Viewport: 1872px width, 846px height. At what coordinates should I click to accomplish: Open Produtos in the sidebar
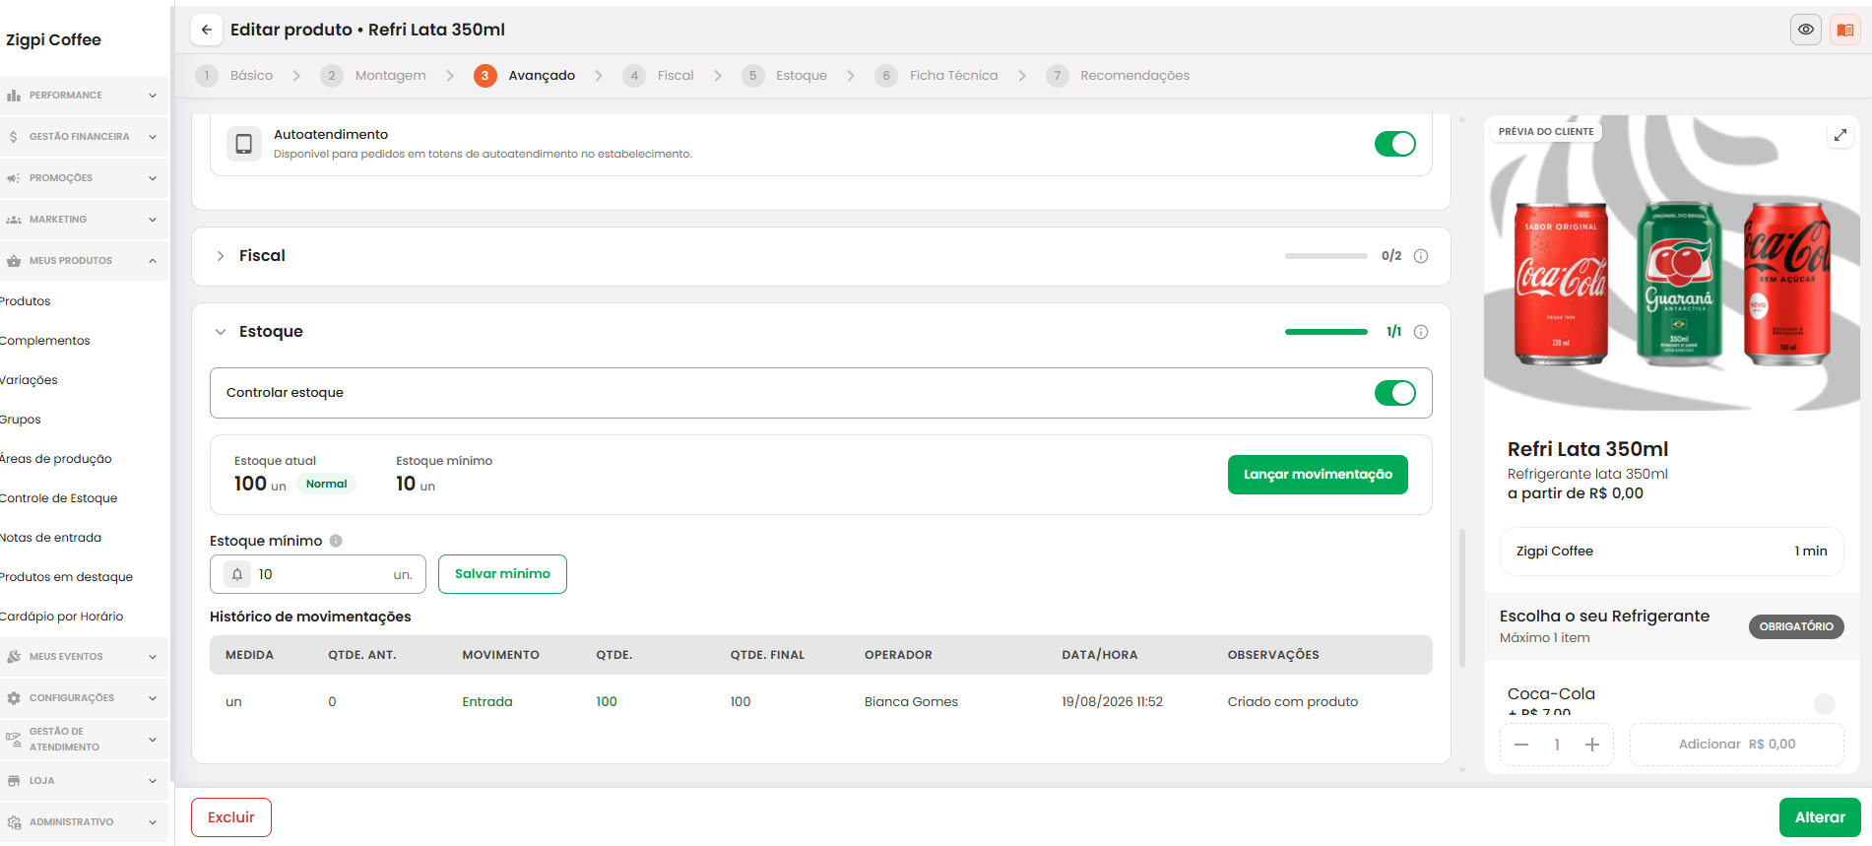click(x=26, y=301)
